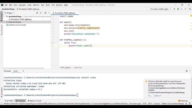Click the fold marker on line 7

pyautogui.click(x=59, y=34)
